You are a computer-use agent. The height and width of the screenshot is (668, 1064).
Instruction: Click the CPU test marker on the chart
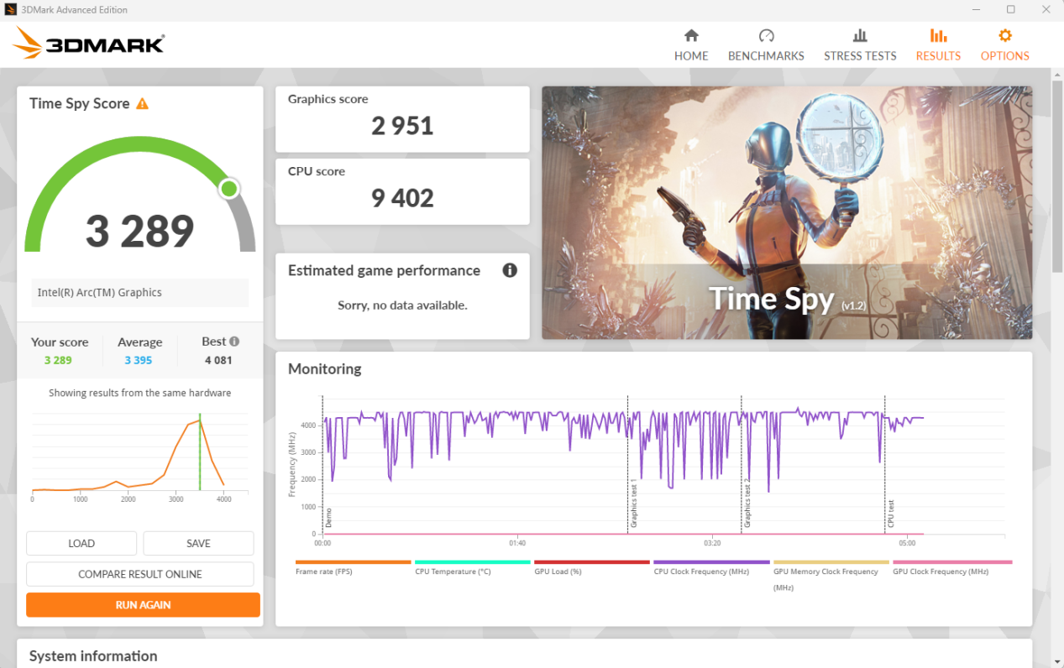coord(891,513)
